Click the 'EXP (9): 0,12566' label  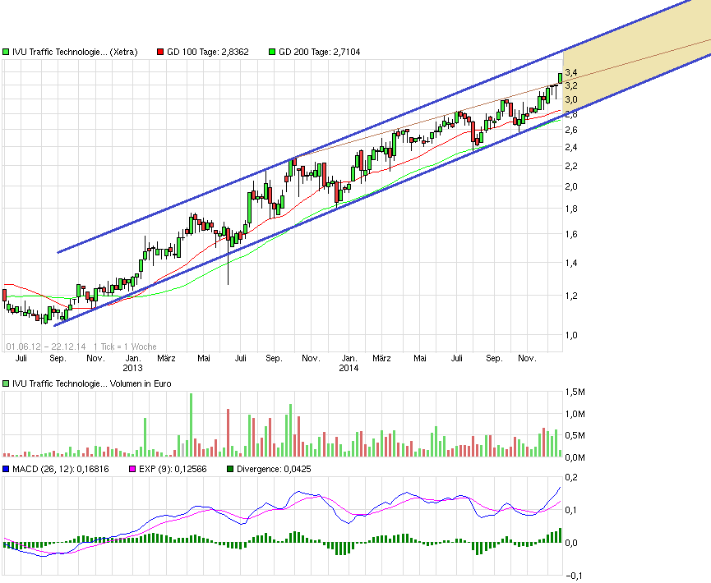point(173,470)
